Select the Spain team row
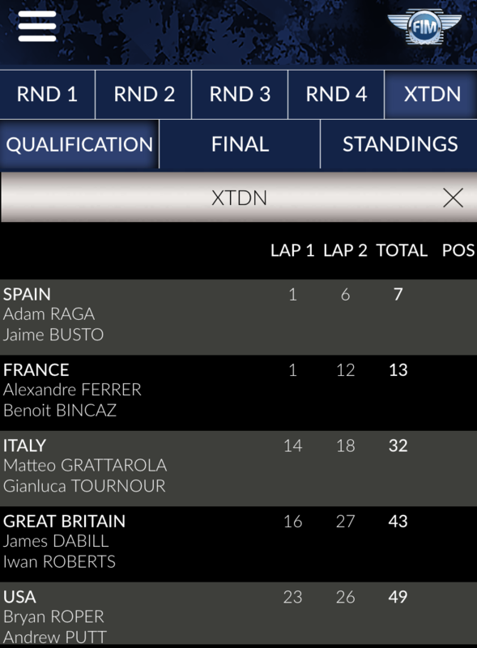The width and height of the screenshot is (477, 648). pyautogui.click(x=238, y=317)
